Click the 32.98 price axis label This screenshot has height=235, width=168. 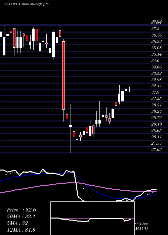[157, 80]
